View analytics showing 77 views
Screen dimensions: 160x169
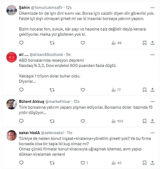(116, 90)
